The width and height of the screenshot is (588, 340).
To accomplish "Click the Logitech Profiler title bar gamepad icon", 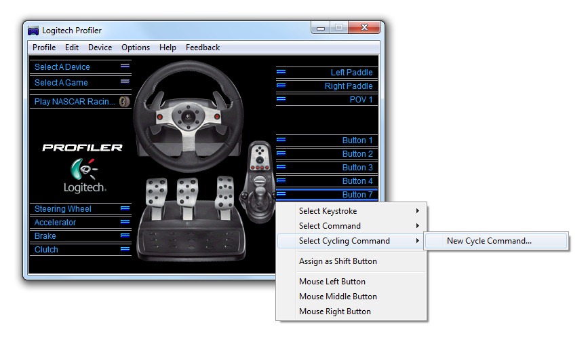I will [33, 31].
